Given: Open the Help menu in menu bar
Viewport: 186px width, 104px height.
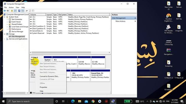Looking at the screenshot, I should point(23,8).
